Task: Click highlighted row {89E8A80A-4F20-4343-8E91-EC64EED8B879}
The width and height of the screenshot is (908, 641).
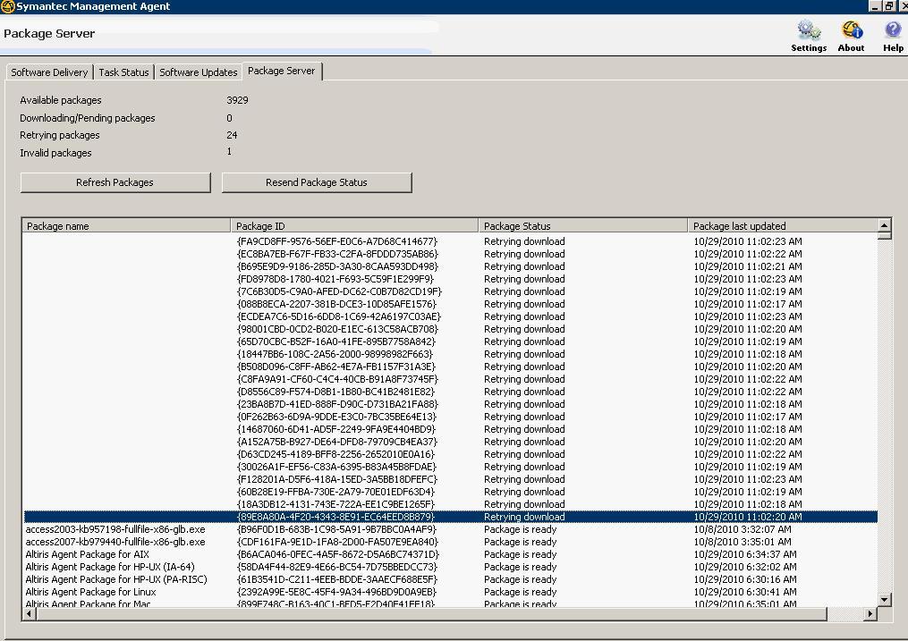Action: [x=450, y=518]
